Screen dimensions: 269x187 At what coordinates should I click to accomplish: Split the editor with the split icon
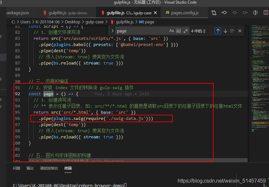click(x=266, y=13)
